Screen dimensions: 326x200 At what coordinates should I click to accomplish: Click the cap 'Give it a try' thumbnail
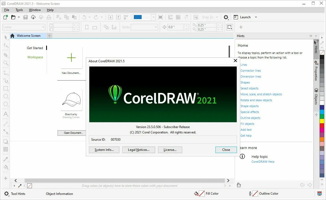pyautogui.click(x=71, y=100)
